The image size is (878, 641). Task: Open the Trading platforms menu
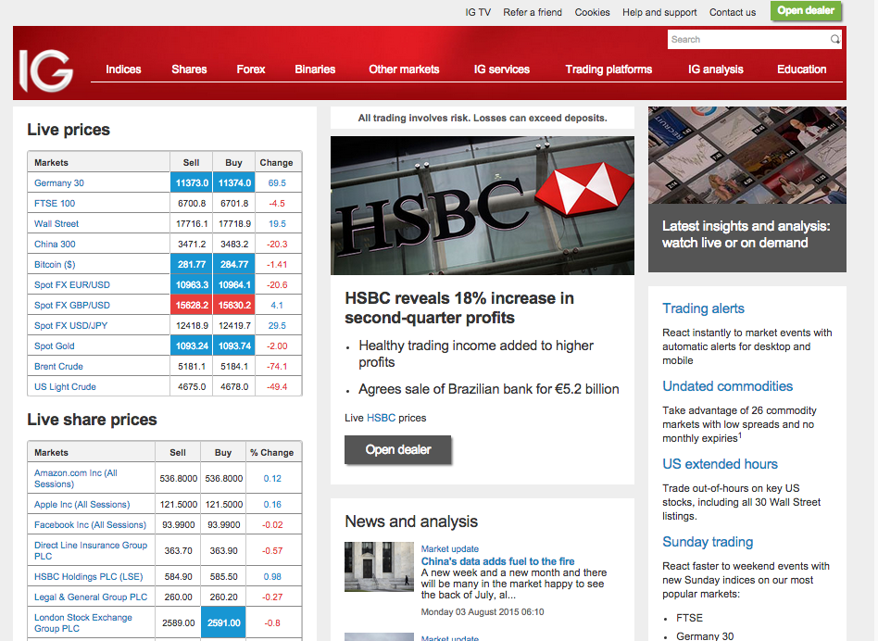coord(608,69)
